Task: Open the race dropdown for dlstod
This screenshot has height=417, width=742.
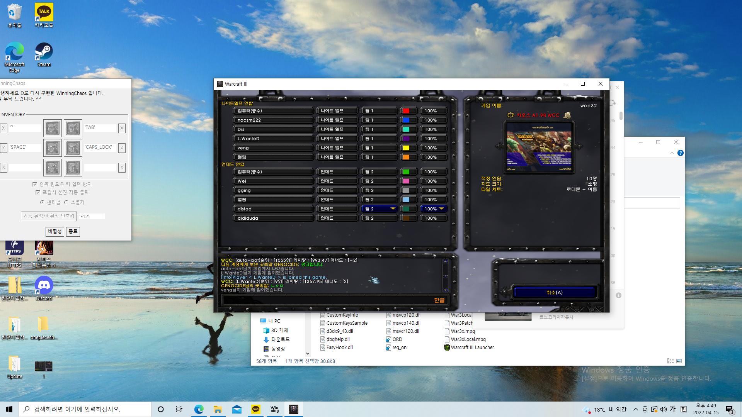Action: (x=337, y=209)
